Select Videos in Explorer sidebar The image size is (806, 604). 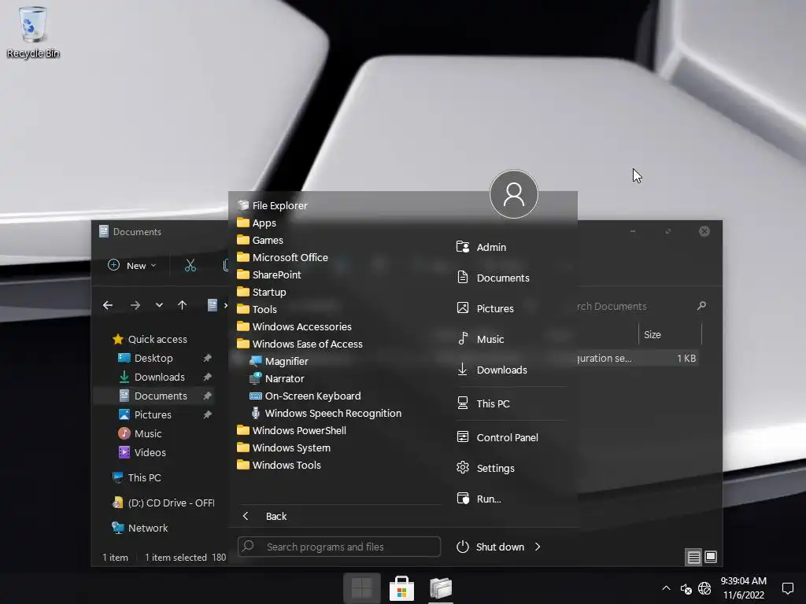click(x=142, y=452)
